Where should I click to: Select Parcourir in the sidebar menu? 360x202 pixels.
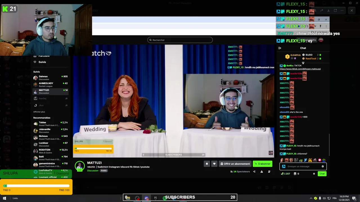click(x=44, y=56)
